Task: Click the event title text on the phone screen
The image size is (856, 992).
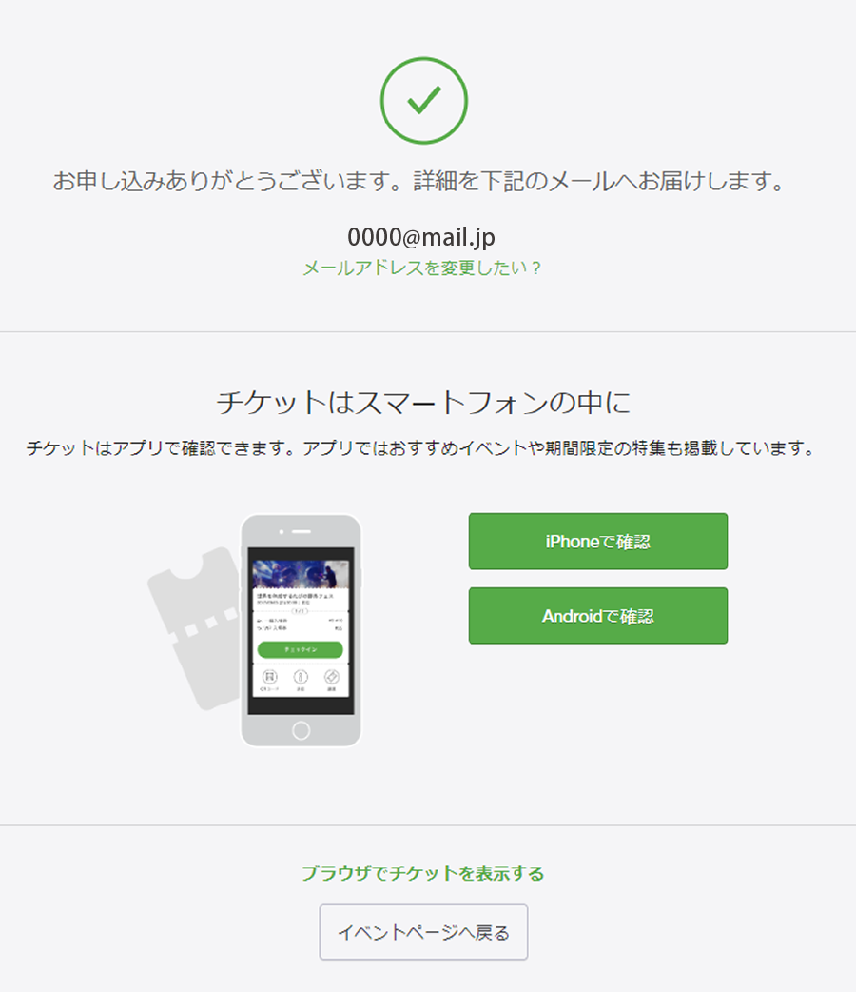Action: point(295,596)
